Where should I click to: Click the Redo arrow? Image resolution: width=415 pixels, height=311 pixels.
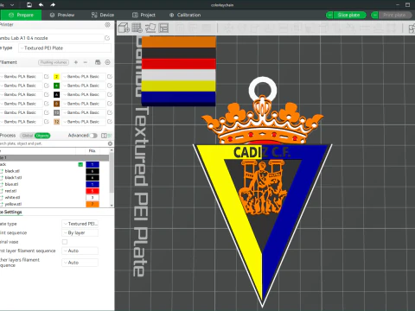coord(53,4)
